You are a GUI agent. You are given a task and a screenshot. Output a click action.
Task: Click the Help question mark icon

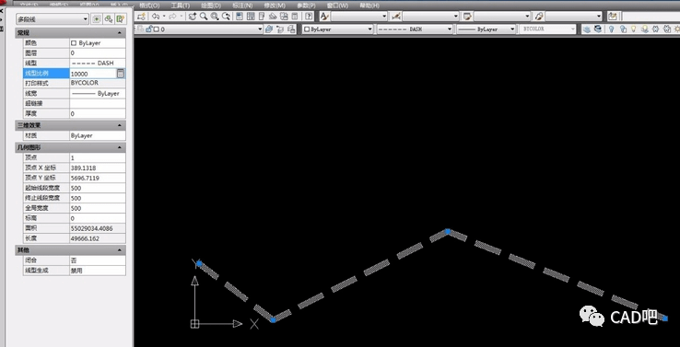(x=309, y=17)
